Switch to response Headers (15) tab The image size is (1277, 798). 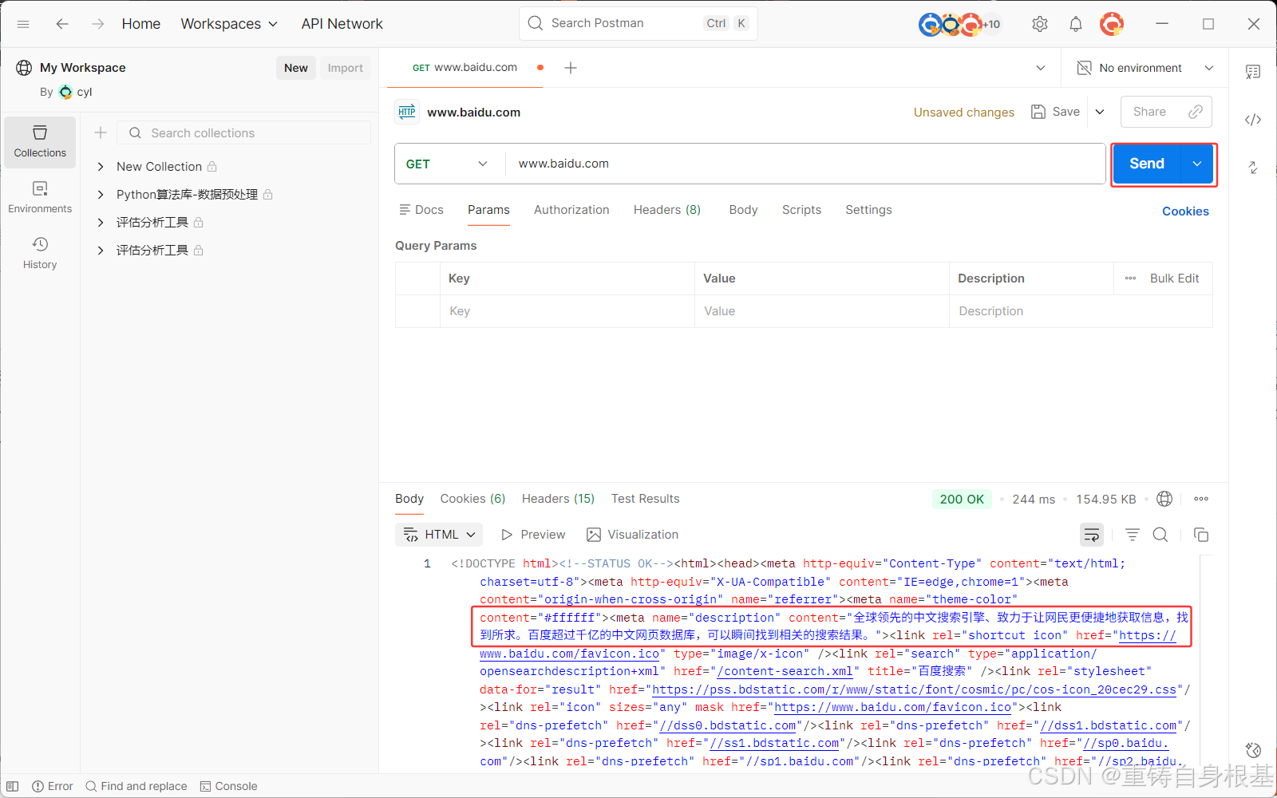558,499
